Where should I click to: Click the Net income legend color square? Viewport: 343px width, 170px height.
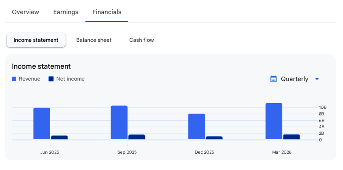pos(51,79)
